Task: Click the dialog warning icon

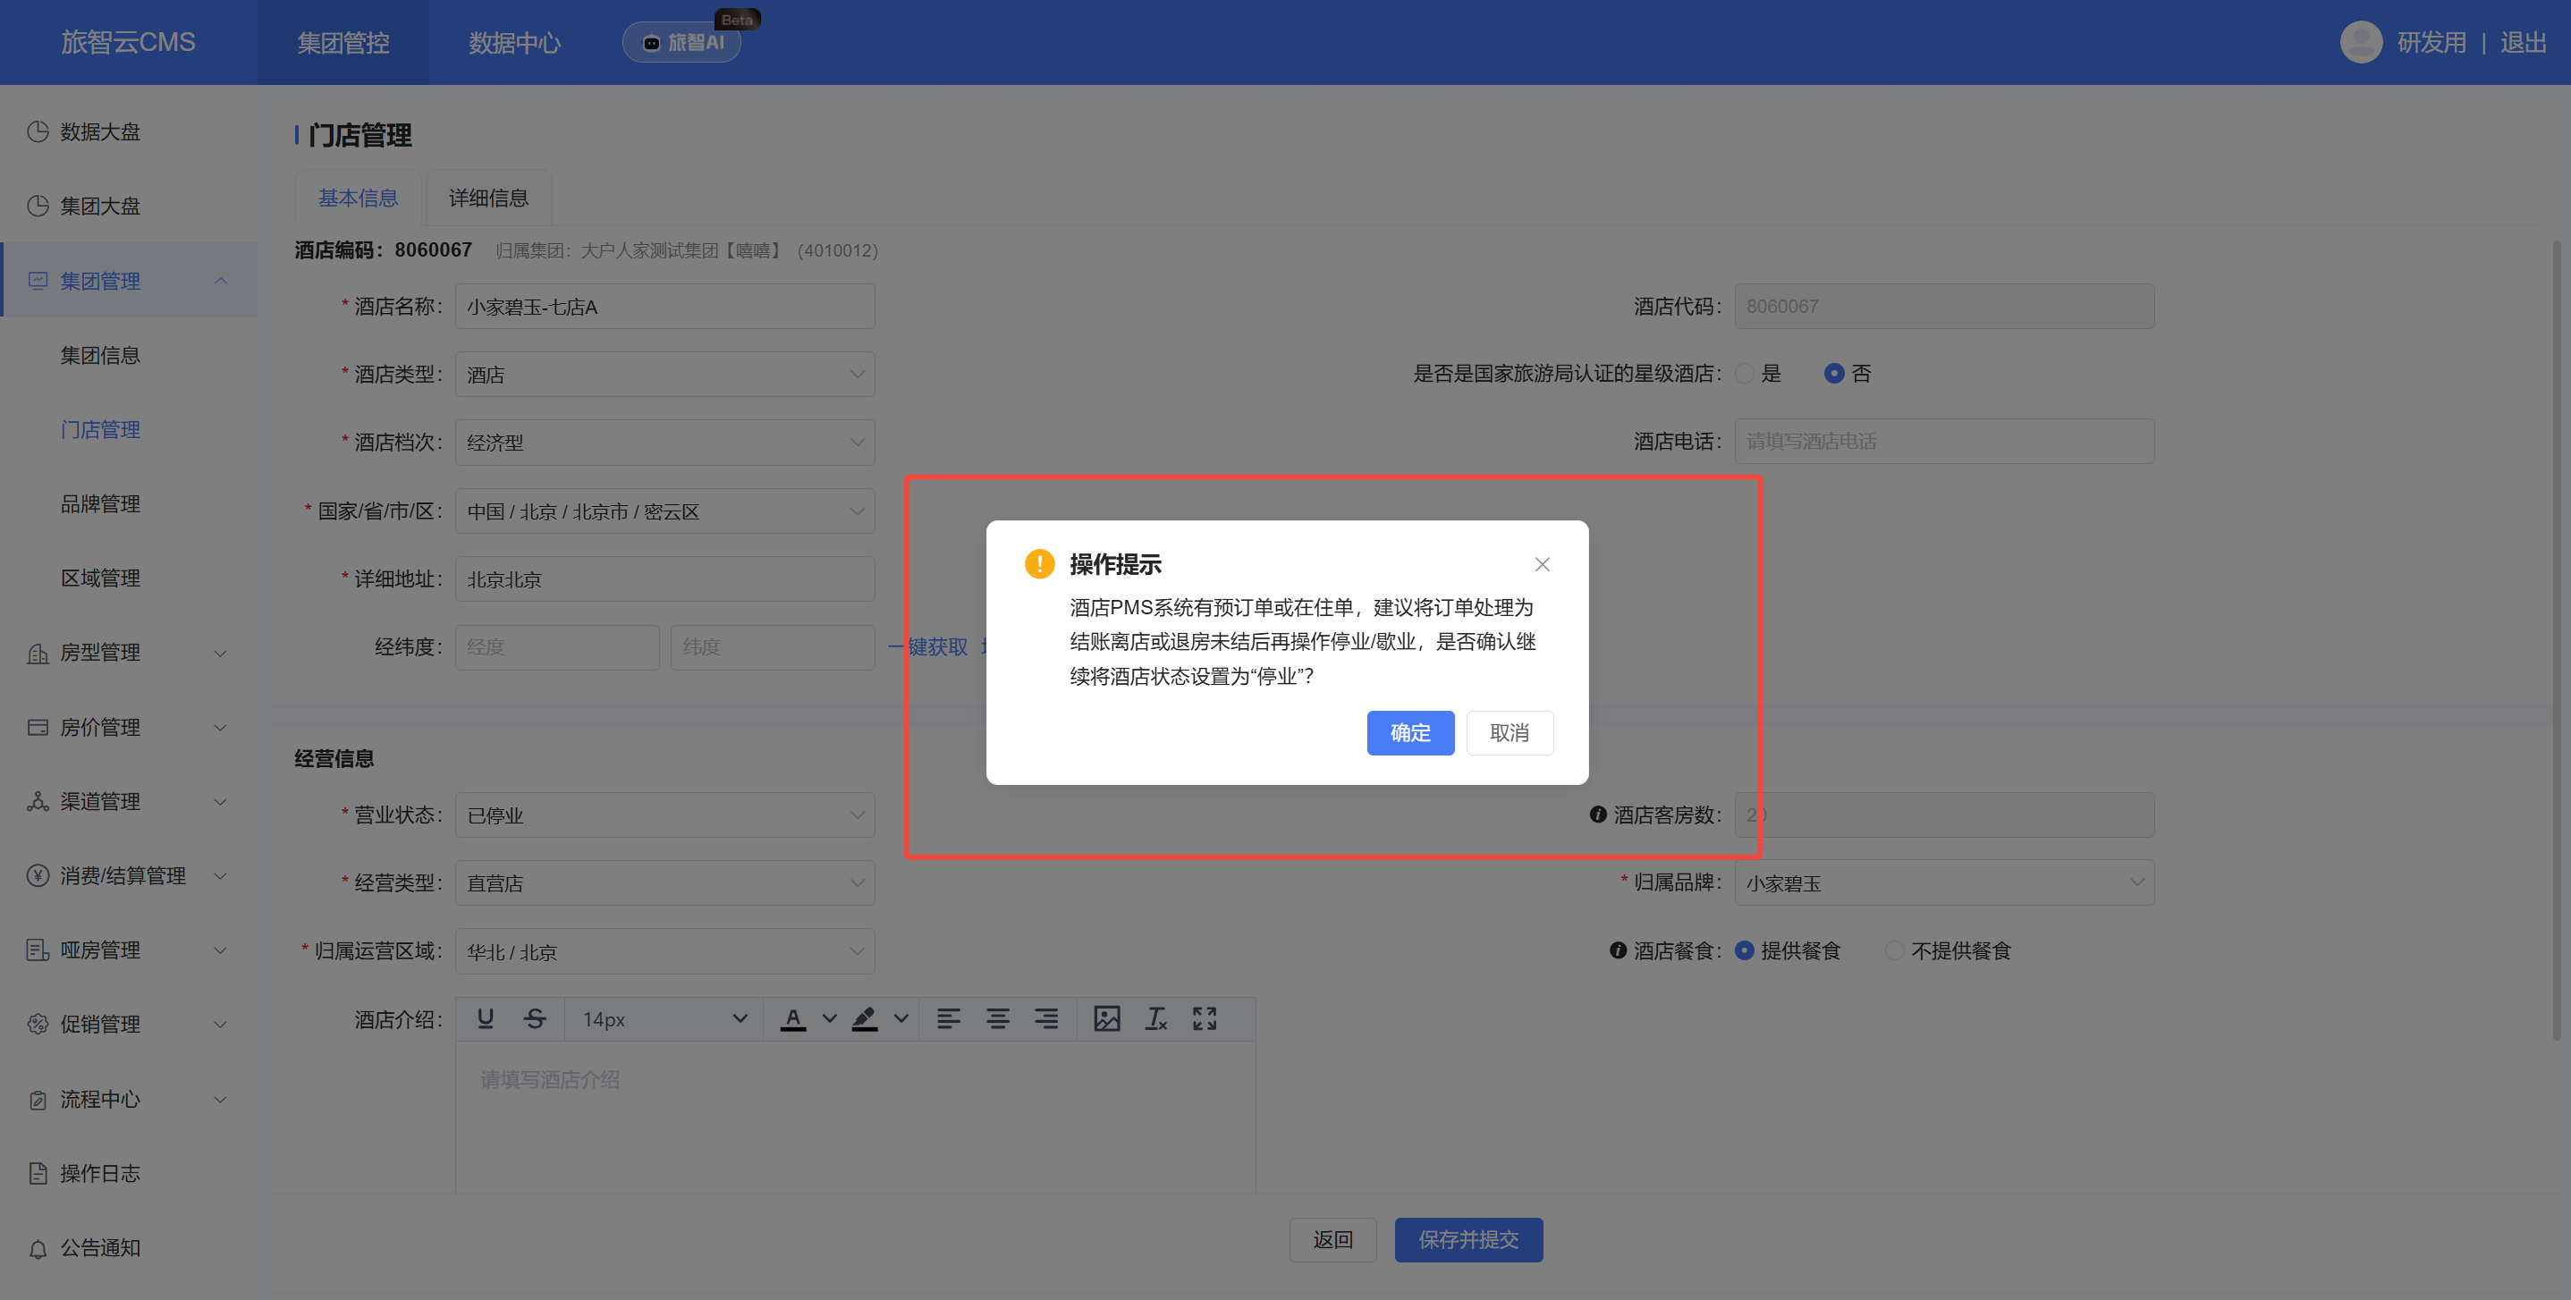Action: pyautogui.click(x=1039, y=563)
